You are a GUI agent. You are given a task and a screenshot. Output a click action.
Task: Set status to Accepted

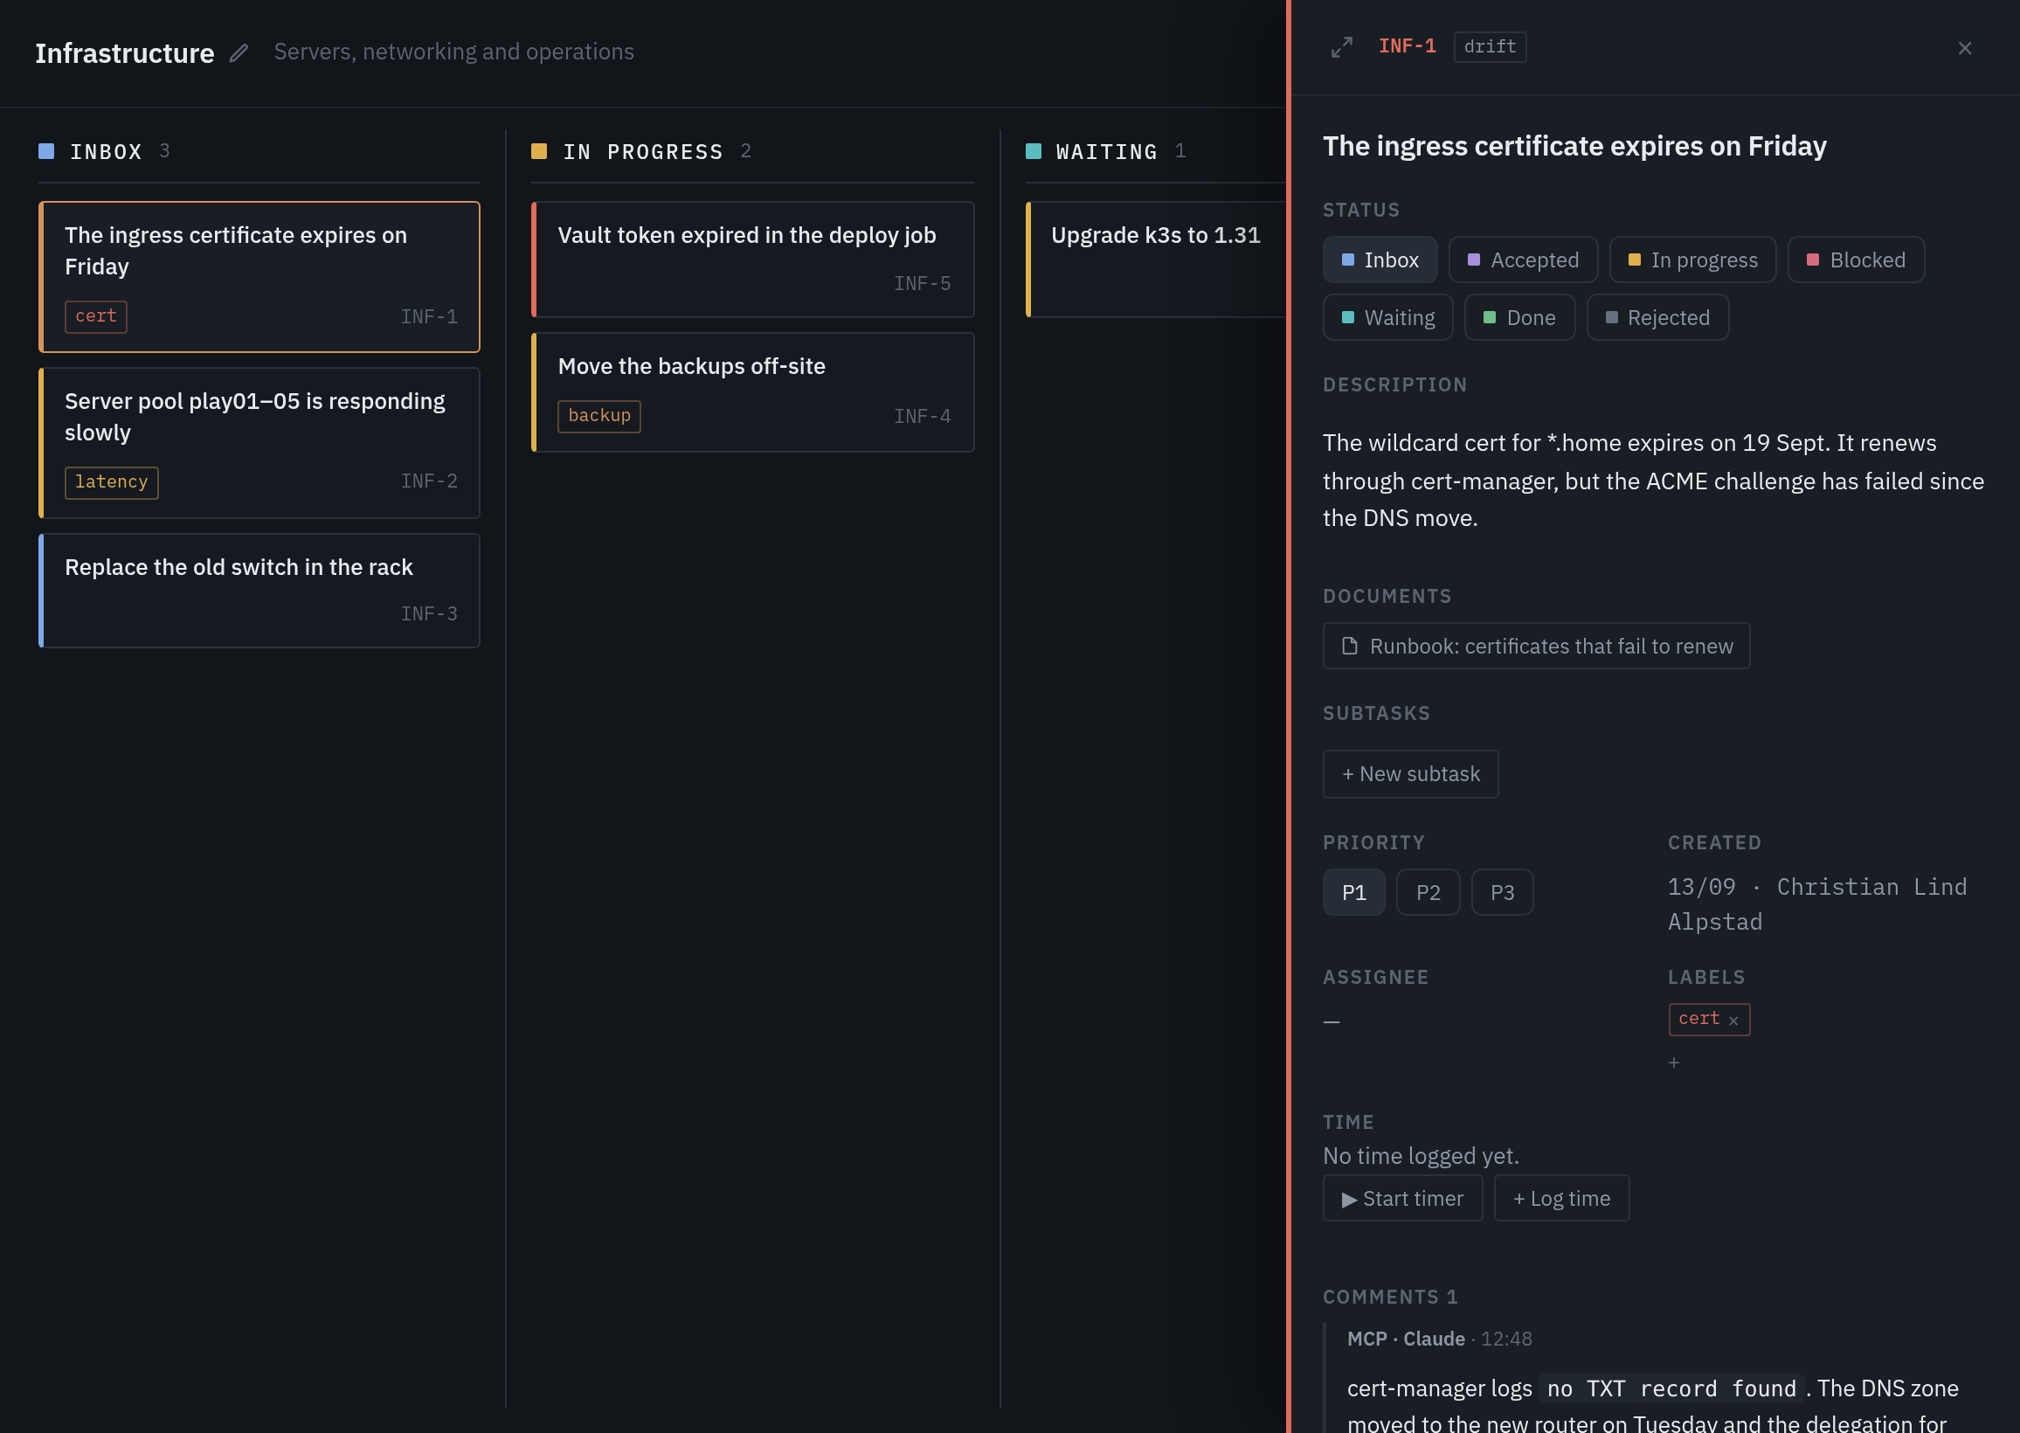(1524, 260)
